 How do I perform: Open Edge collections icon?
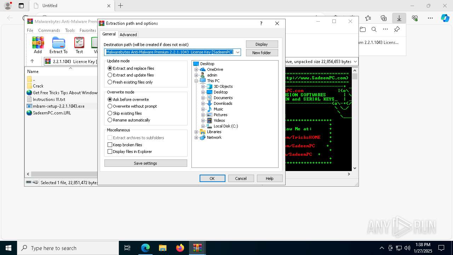point(384,18)
